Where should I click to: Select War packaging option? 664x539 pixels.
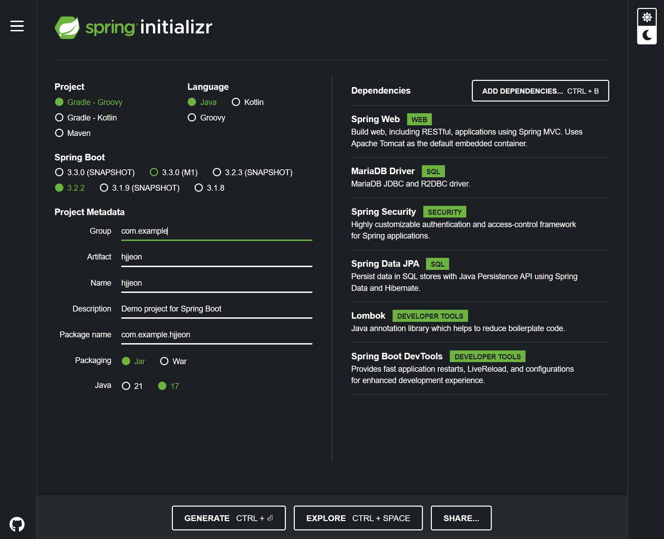[x=164, y=361]
